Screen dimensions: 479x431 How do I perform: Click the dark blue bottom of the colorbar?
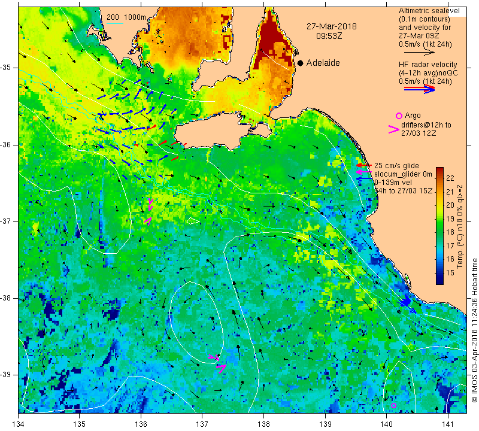pos(439,280)
